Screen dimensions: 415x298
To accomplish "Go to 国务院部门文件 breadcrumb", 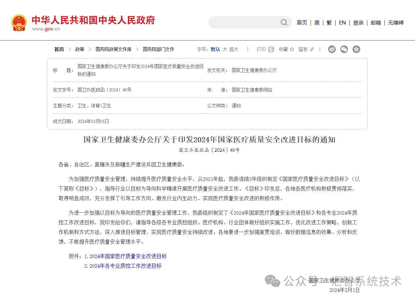I will coord(158,49).
